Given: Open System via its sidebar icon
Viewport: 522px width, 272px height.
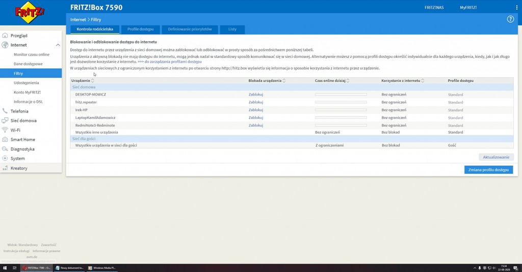Looking at the screenshot, I should 5,159.
